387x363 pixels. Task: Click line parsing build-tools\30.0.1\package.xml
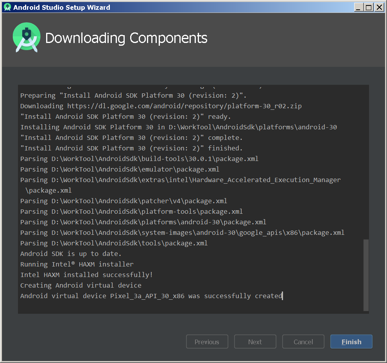coord(139,159)
